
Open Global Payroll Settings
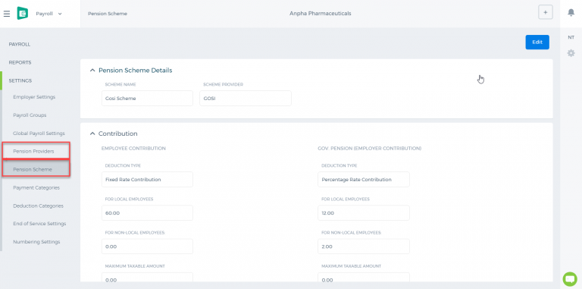39,134
